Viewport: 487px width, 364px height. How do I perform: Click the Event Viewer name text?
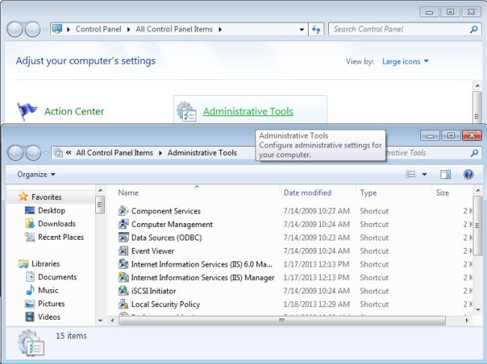pyautogui.click(x=153, y=251)
